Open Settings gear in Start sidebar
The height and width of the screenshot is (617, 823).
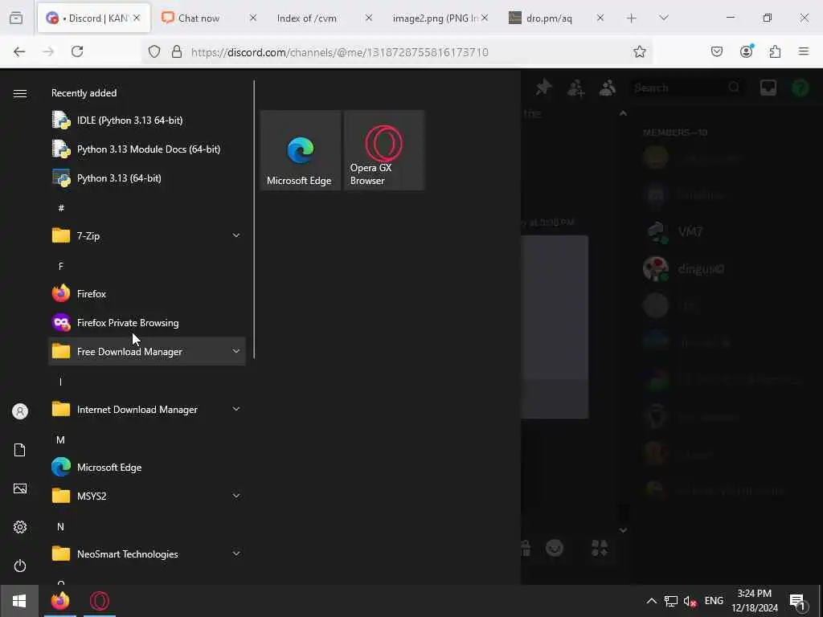coord(20,527)
